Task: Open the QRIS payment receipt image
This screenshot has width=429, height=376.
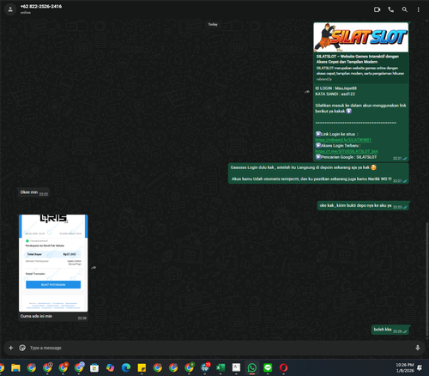Action: point(53,263)
